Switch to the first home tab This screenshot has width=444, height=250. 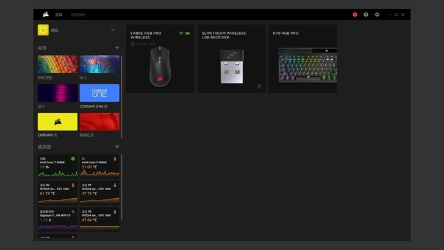tap(59, 15)
